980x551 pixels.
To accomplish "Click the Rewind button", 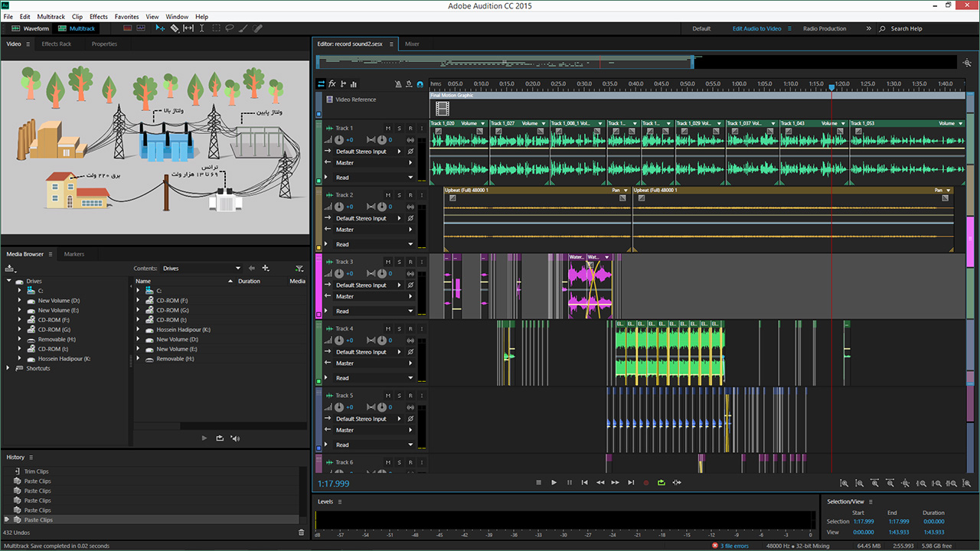I will pyautogui.click(x=599, y=483).
